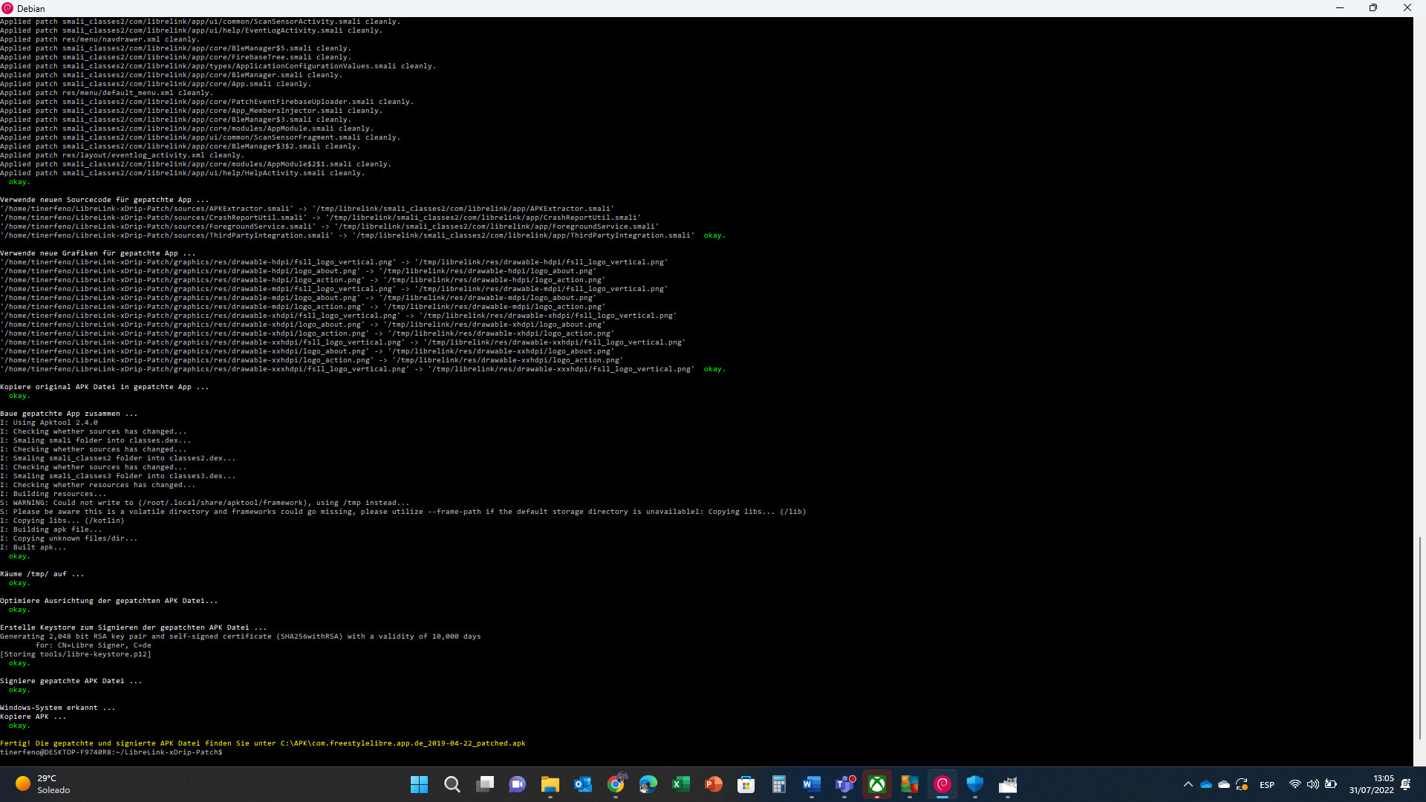
Task: Click the terminal's vertical scrollbar thumb
Action: (1419, 637)
